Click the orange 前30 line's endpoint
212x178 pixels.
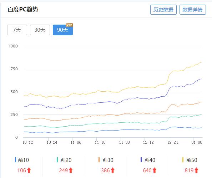201,102
